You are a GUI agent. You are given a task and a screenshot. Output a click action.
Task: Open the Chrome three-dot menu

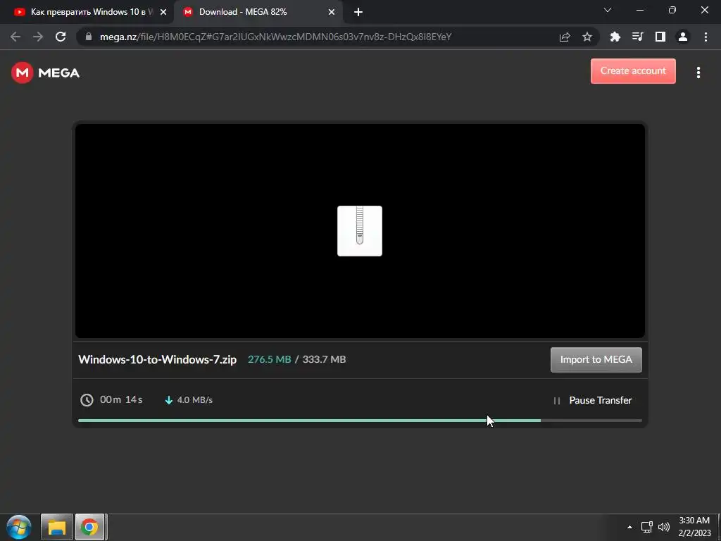point(706,37)
